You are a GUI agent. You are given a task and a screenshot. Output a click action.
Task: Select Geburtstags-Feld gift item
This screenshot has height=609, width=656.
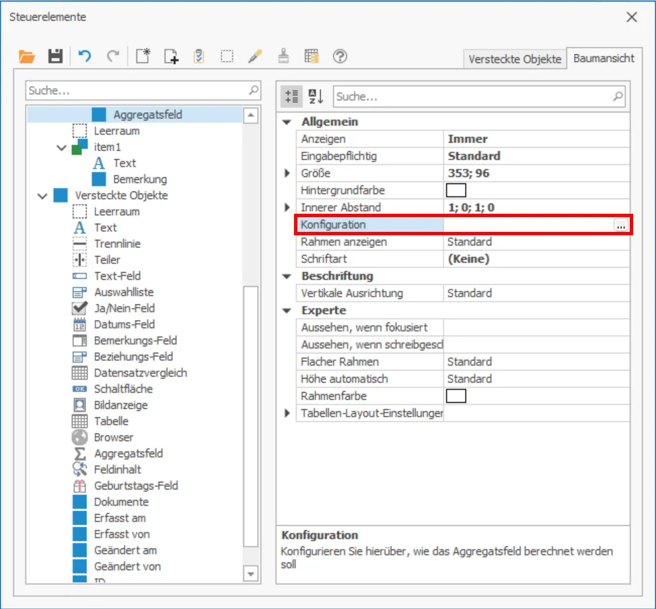coord(125,486)
